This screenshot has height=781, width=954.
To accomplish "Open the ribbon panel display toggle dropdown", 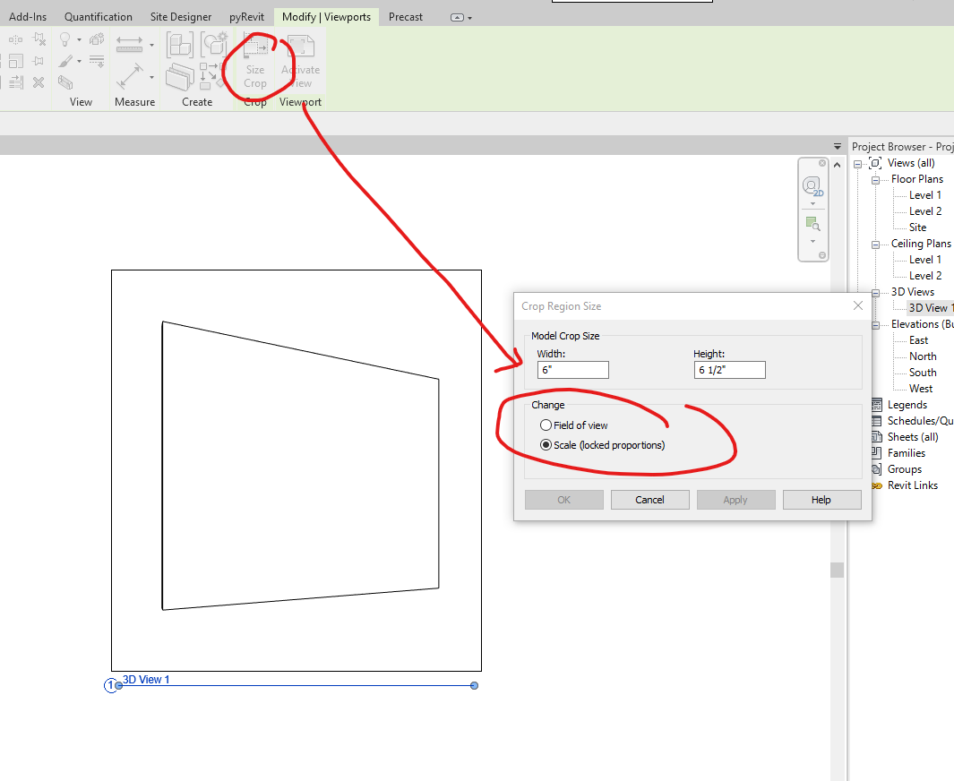I will point(461,18).
